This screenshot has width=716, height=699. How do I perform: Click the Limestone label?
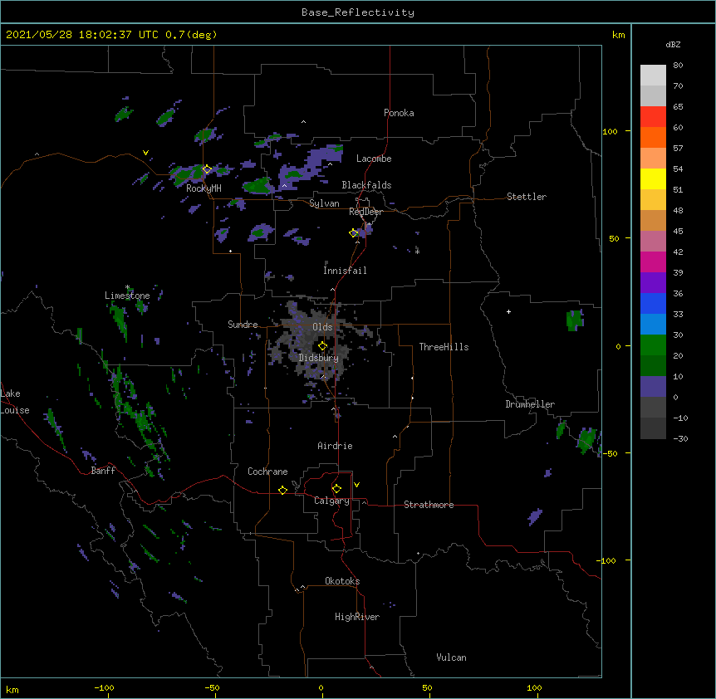[x=127, y=296]
